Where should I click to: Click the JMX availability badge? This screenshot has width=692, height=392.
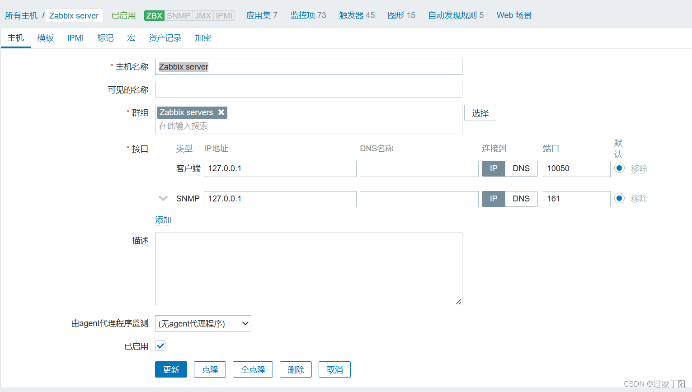203,15
